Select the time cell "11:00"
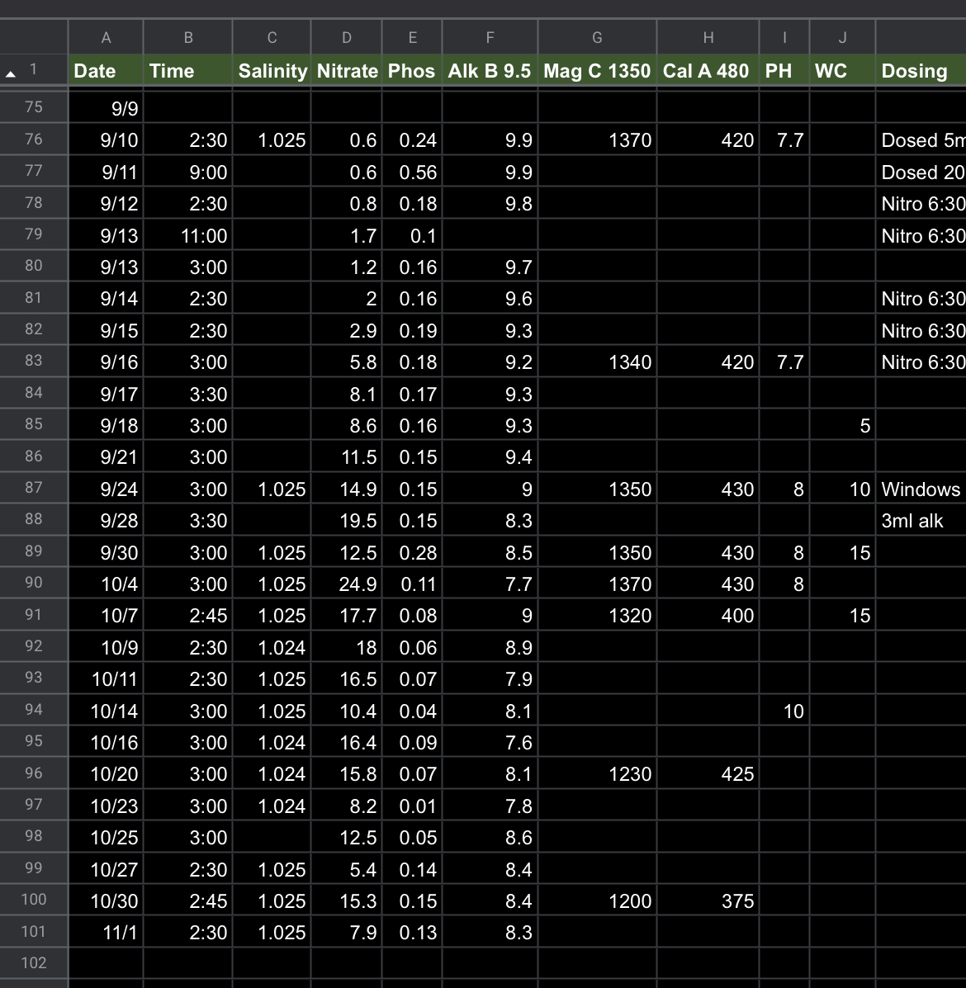 pyautogui.click(x=187, y=236)
